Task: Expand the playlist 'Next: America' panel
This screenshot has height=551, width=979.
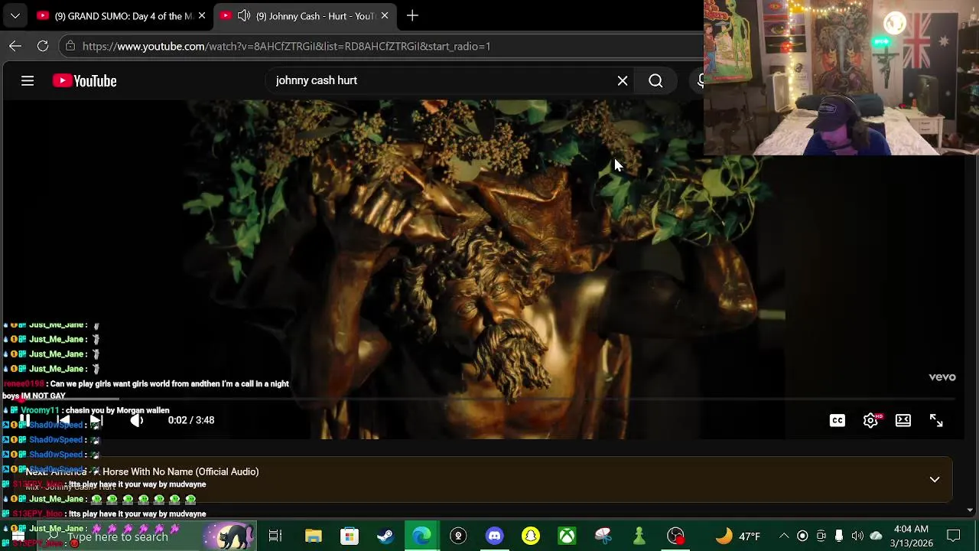Action: click(935, 479)
